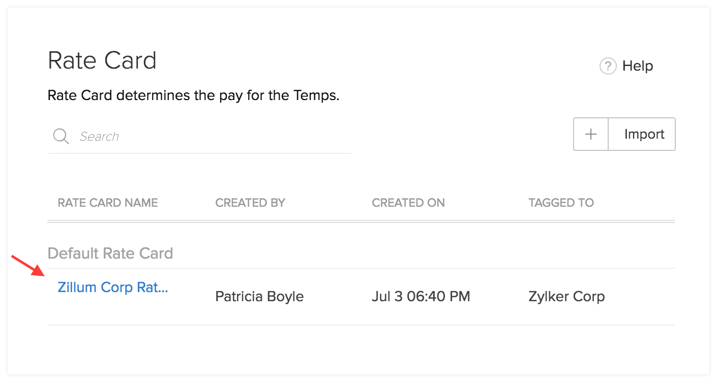Click the divider line below Zillum Corp row
The height and width of the screenshot is (382, 717).
point(361,325)
